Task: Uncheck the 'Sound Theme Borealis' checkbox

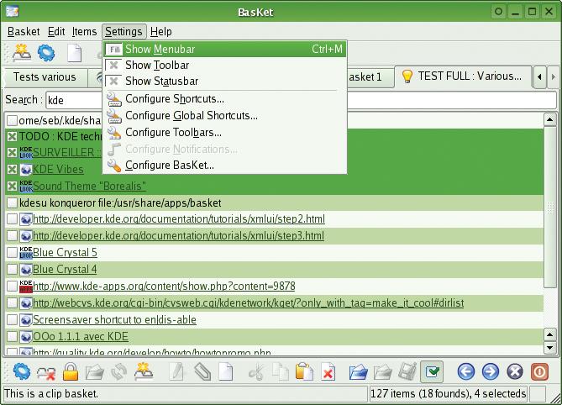Action: pos(13,186)
